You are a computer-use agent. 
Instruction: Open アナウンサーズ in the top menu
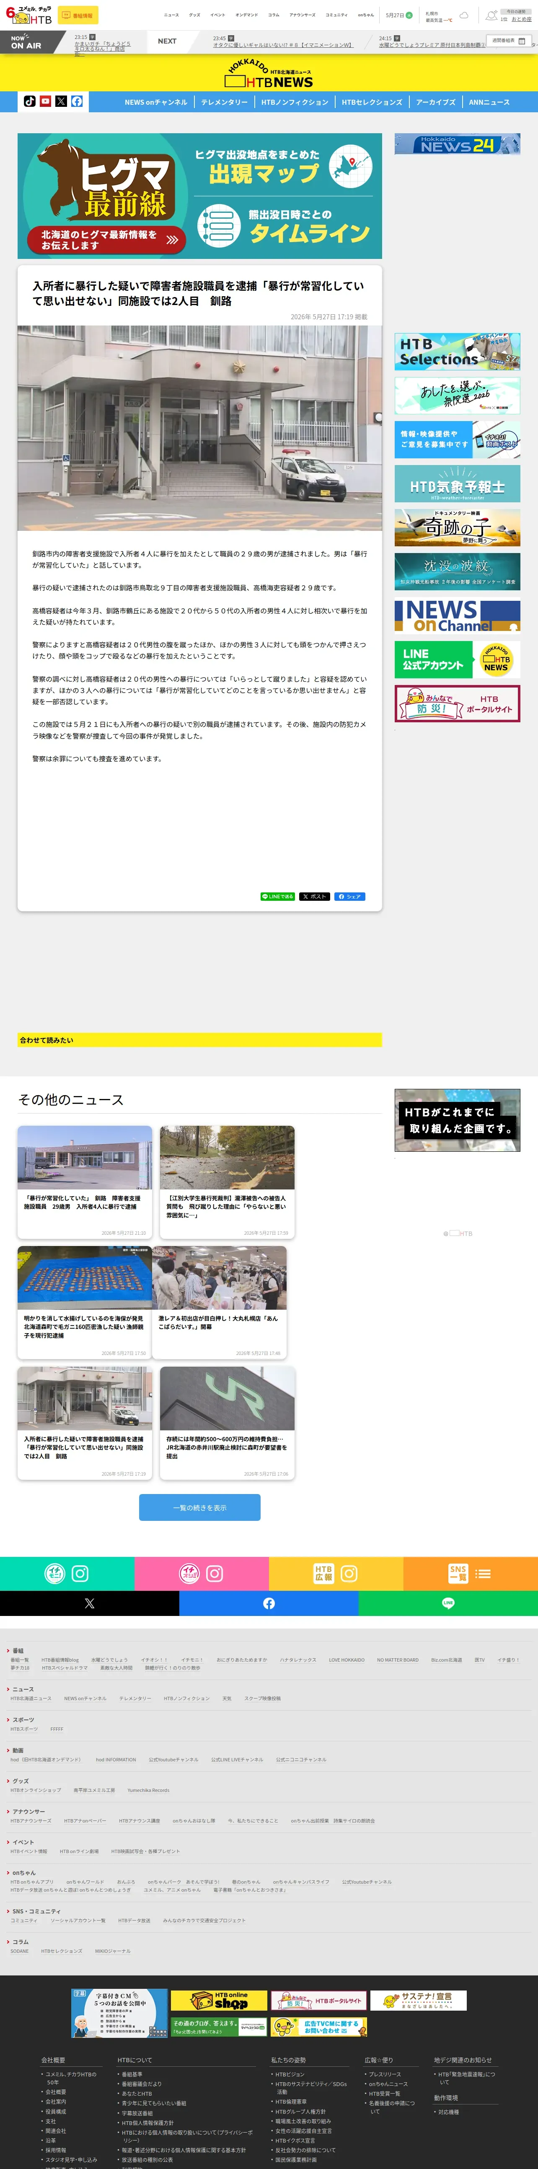point(302,15)
